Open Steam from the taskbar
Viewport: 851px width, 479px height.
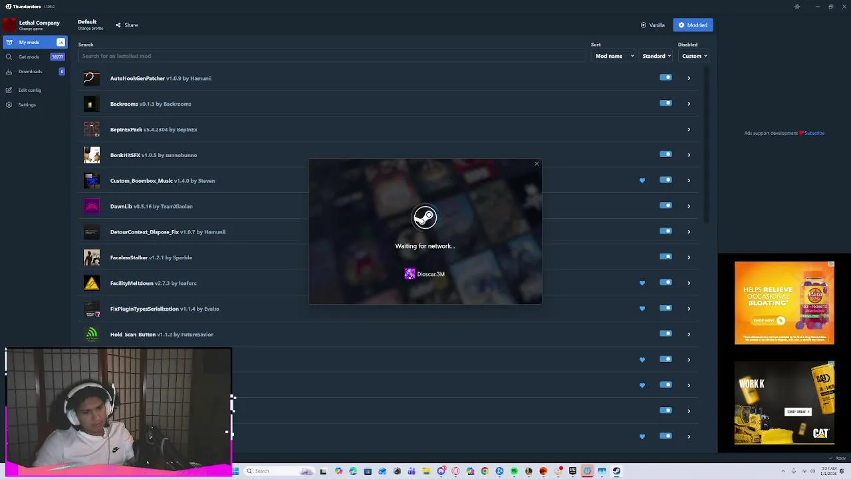pyautogui.click(x=616, y=471)
